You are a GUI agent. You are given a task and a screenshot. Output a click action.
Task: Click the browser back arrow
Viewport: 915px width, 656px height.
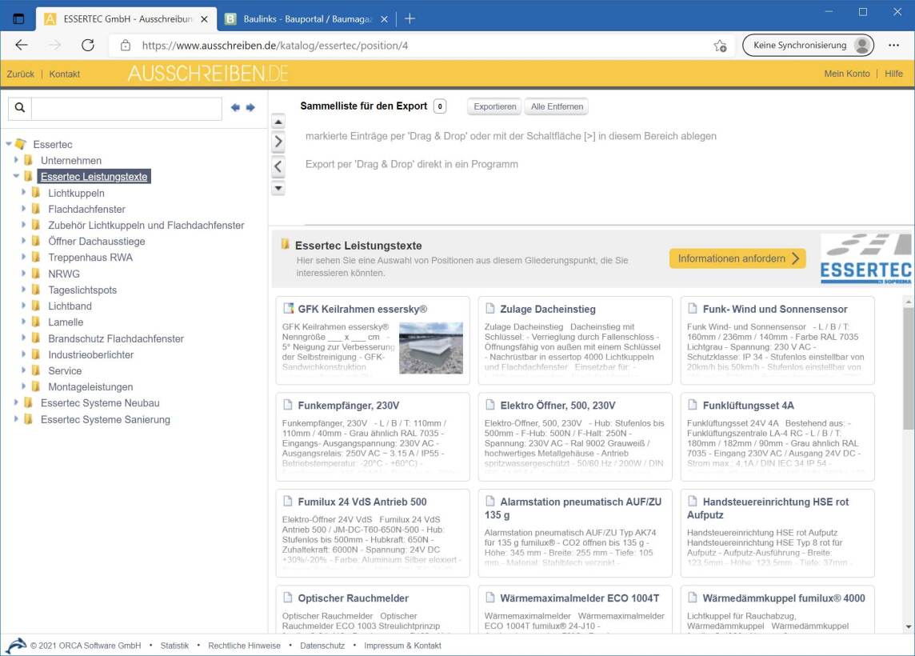coord(22,45)
